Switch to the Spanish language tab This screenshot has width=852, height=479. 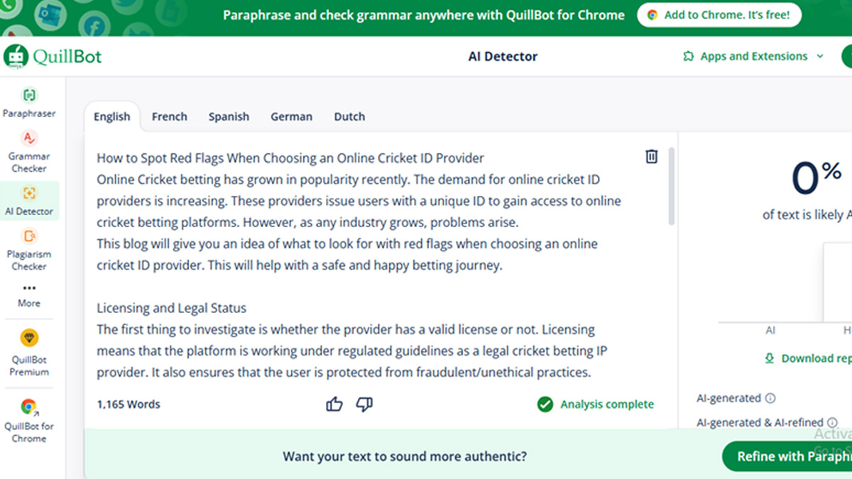(x=229, y=116)
